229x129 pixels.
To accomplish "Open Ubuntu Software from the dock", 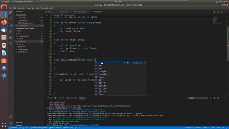I will (4, 61).
